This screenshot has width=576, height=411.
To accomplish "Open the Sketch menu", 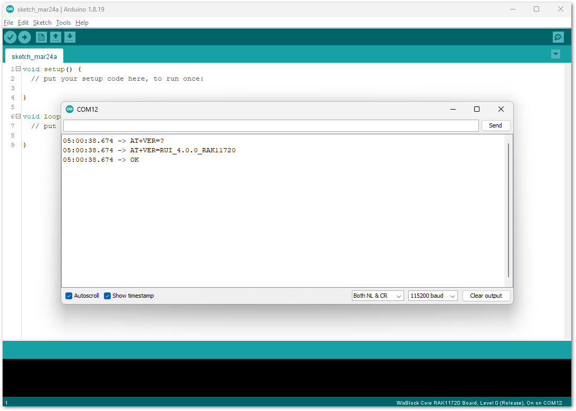I will (42, 23).
